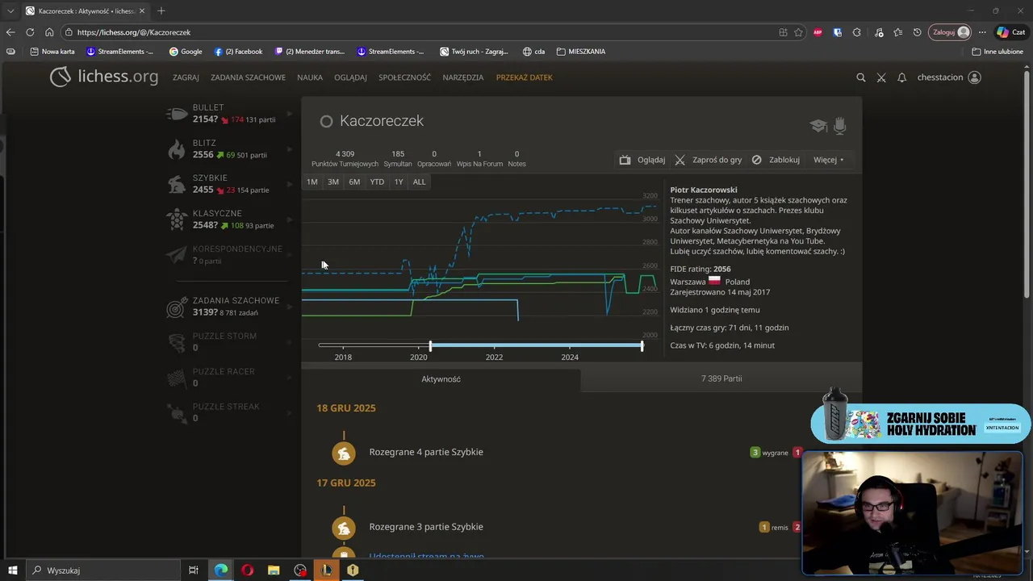
Task: Open the ZADANIA SZACHOWE menu
Action: click(248, 77)
